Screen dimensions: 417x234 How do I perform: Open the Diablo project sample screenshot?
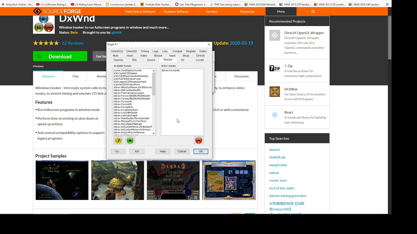[173, 180]
